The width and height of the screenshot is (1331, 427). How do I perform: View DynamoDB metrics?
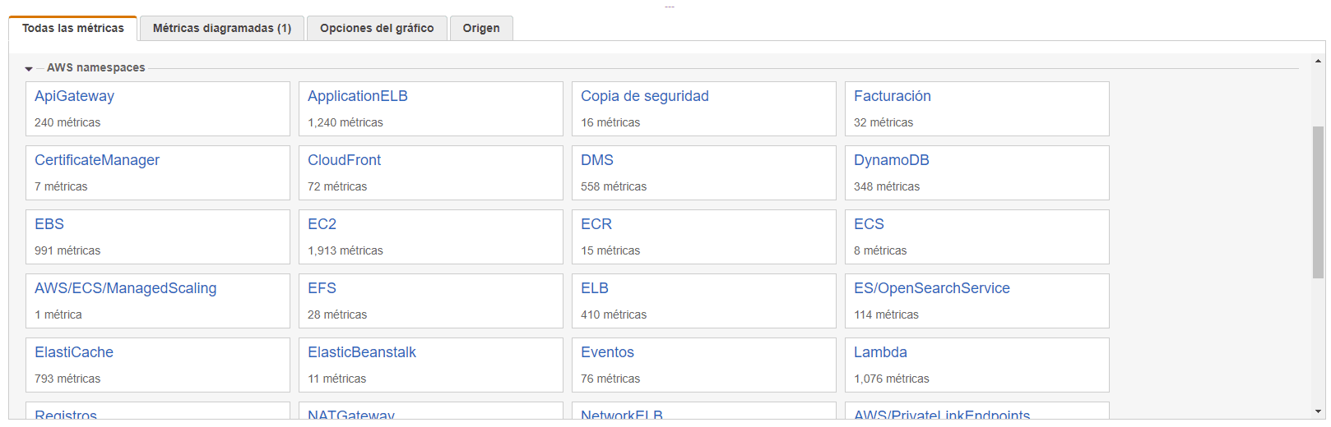point(892,160)
